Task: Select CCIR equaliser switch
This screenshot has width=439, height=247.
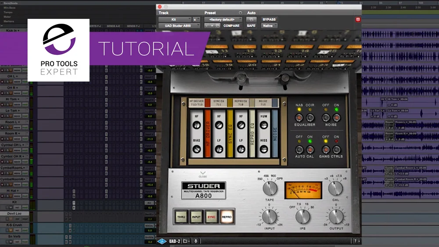Action: (x=309, y=118)
